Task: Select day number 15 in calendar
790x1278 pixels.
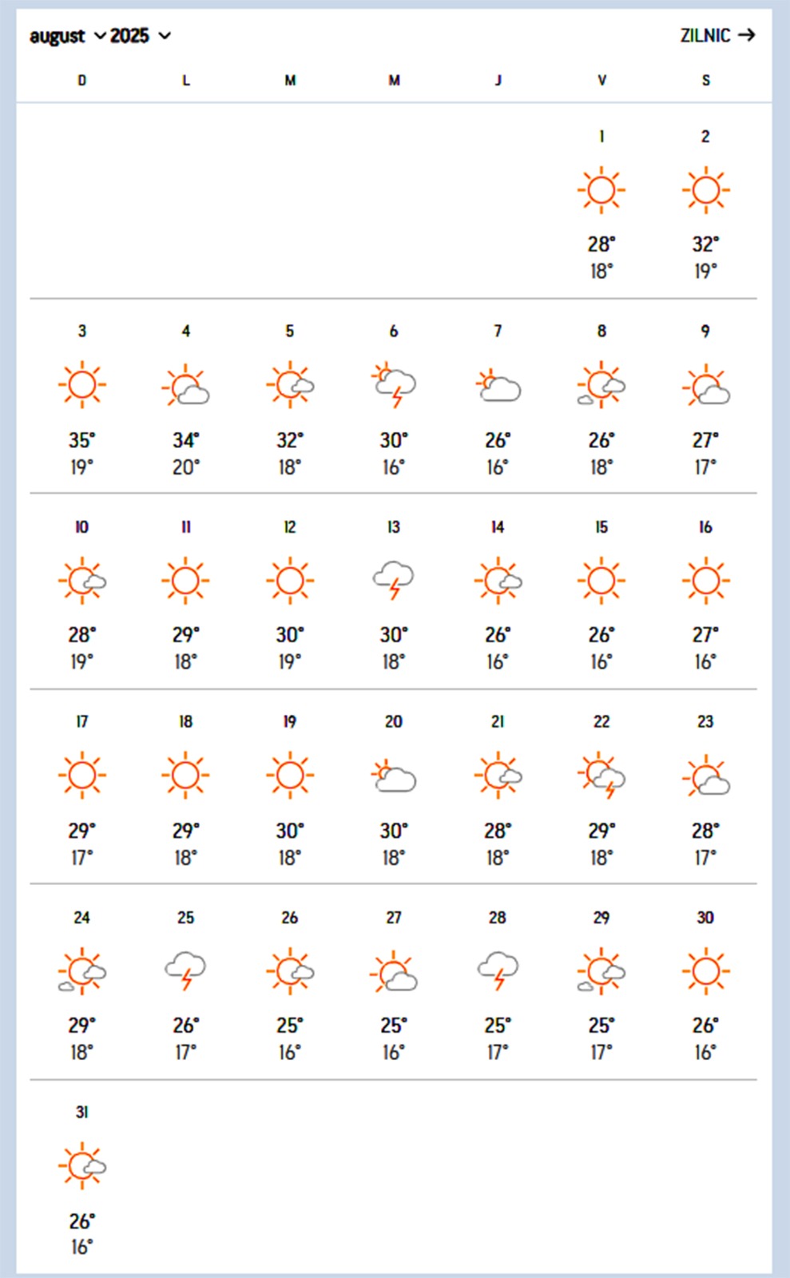Action: (x=601, y=527)
